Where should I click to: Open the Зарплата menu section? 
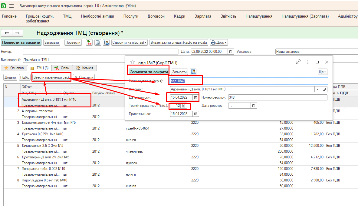tap(203, 16)
